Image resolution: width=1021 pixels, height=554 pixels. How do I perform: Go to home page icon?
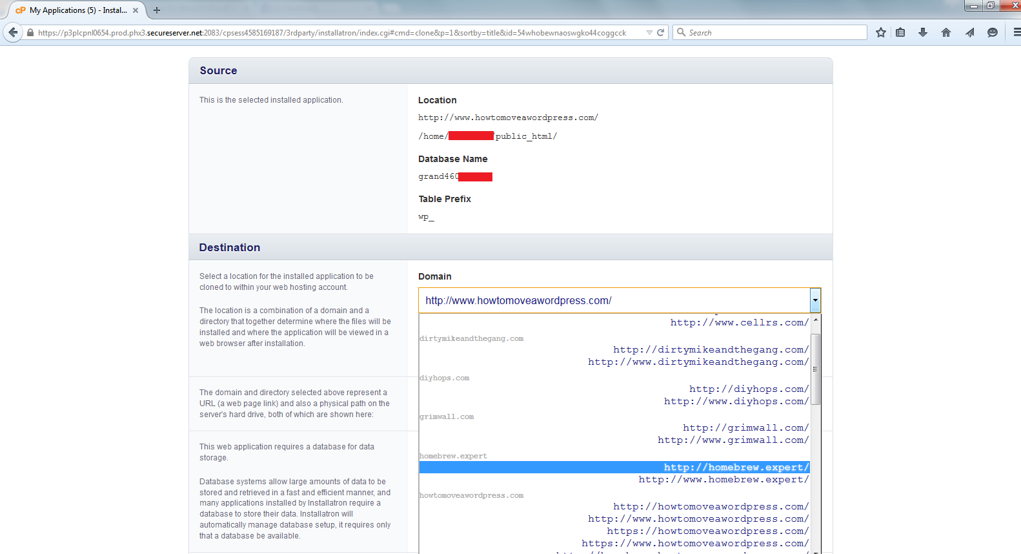coord(946,32)
